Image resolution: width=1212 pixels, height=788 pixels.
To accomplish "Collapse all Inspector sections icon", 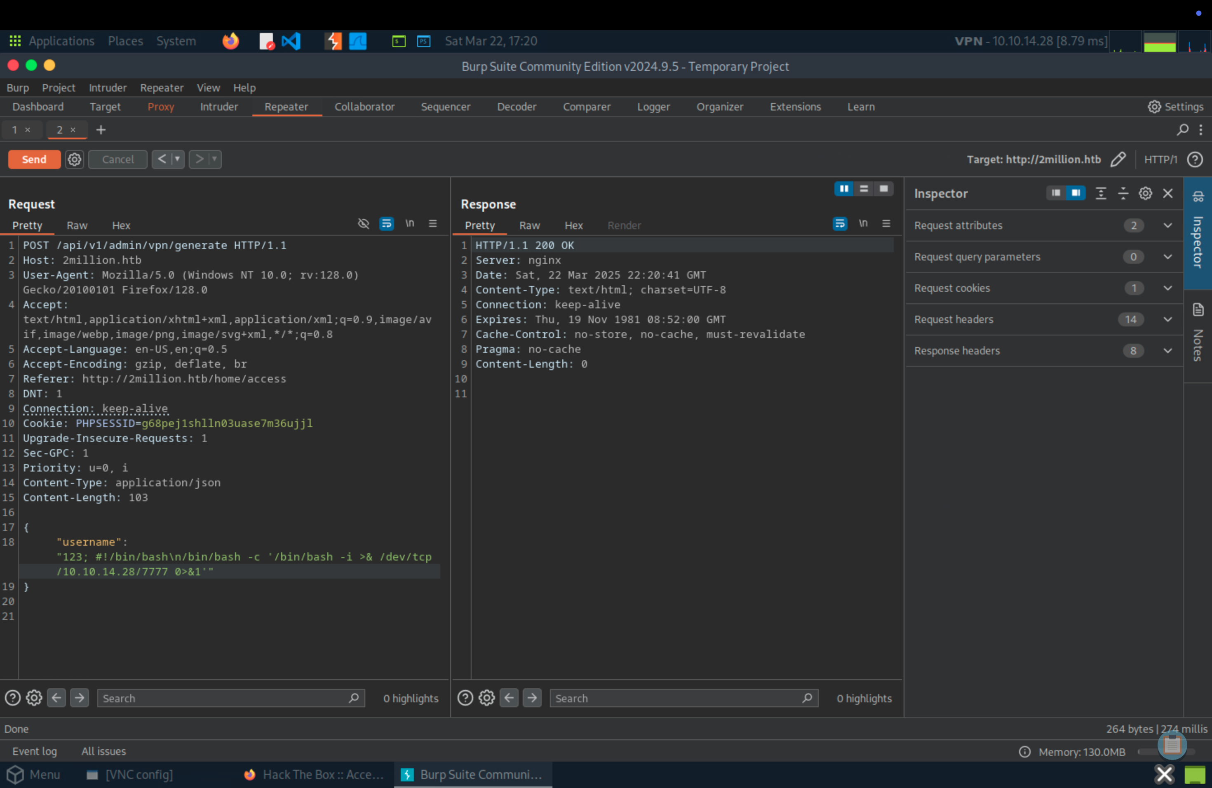I will 1123,193.
